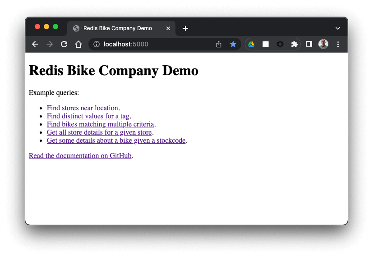Minimize window with the yellow button
The image size is (373, 258).
[x=46, y=27]
